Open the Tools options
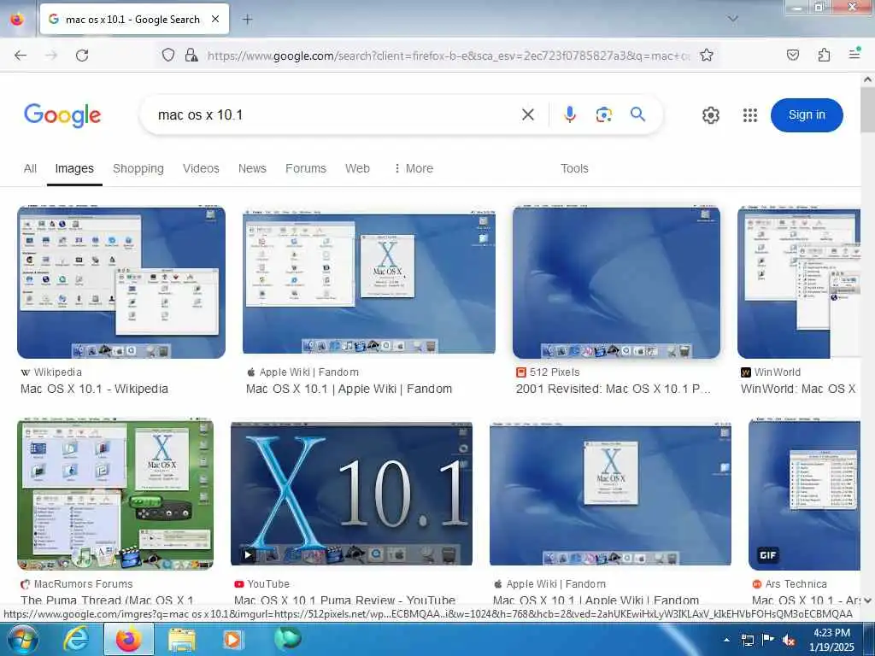This screenshot has height=656, width=875. pos(574,168)
